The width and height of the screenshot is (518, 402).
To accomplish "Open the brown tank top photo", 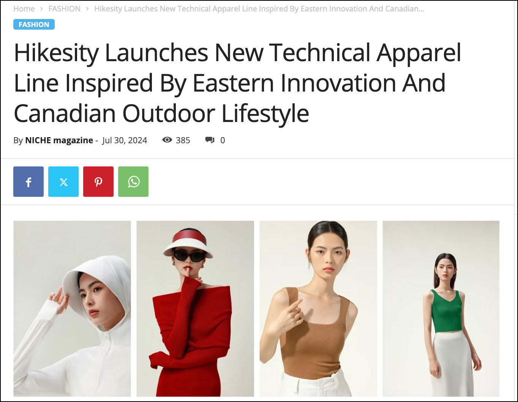I will click(318, 309).
